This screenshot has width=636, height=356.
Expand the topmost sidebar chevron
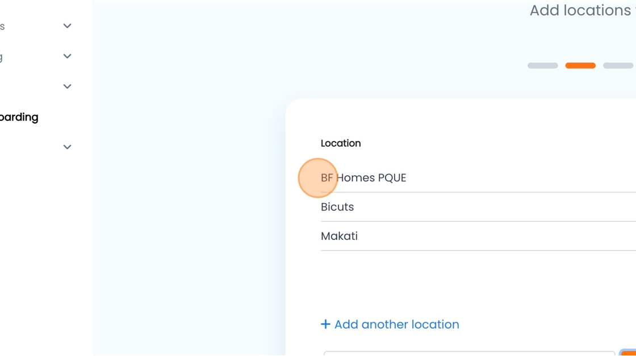pyautogui.click(x=68, y=26)
